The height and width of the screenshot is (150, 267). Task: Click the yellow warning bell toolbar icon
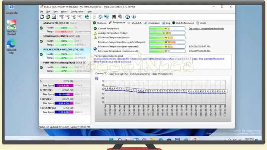coord(48,17)
